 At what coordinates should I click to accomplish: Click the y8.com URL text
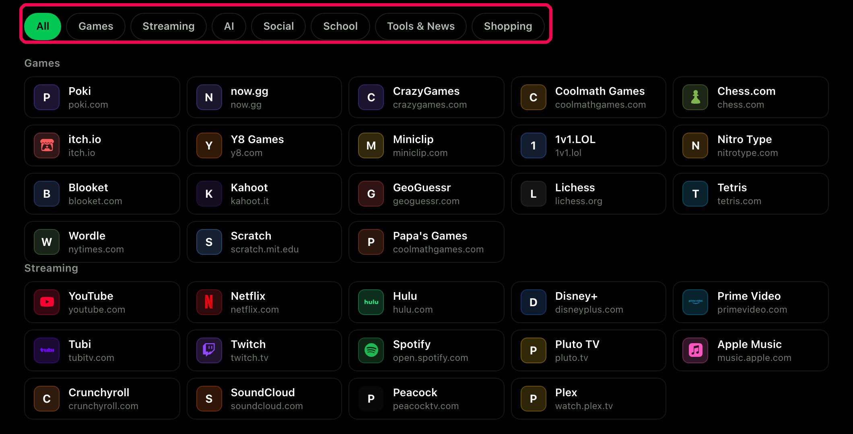(x=246, y=153)
